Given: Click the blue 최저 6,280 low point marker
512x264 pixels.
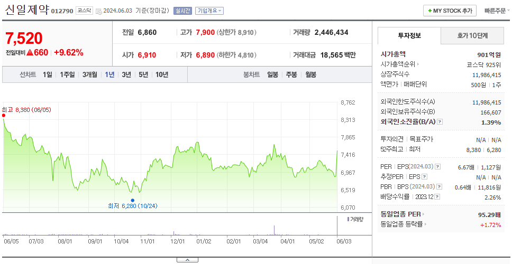Looking at the screenshot, I should pos(133,201).
